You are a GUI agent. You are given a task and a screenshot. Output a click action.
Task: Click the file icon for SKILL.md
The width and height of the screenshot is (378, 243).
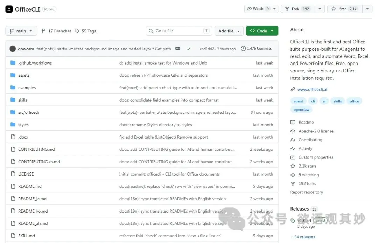[x=13, y=236]
